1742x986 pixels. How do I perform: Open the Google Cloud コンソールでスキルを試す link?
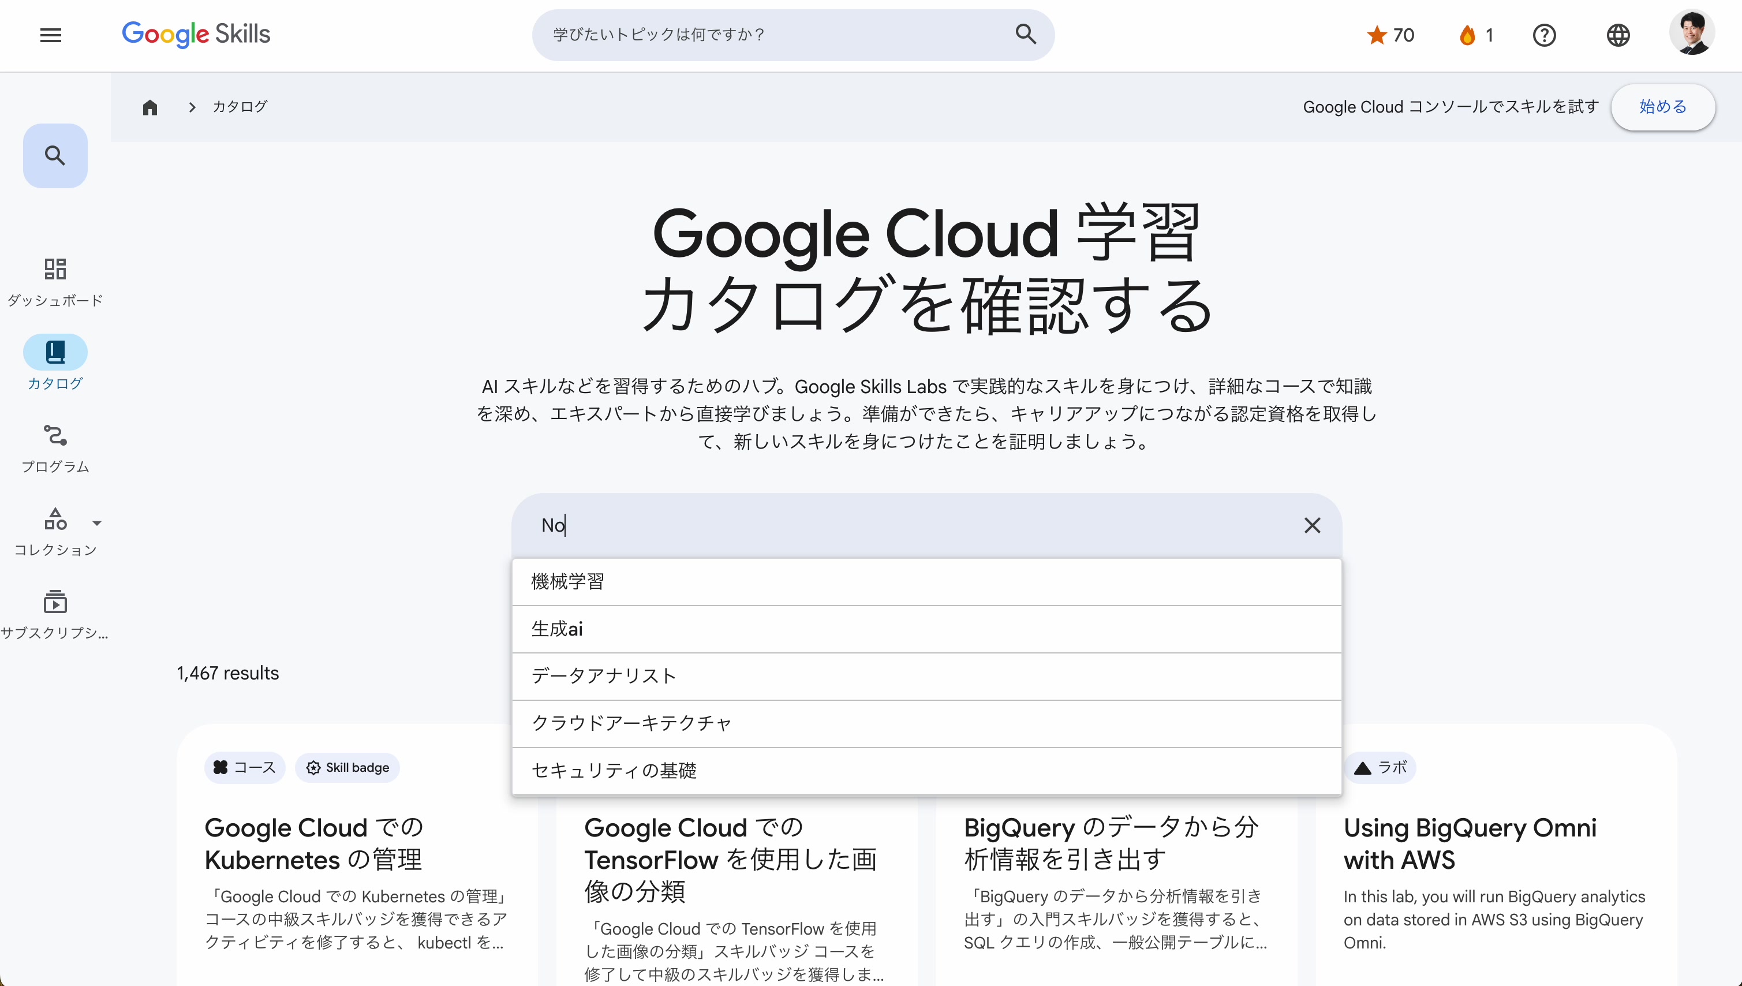1449,107
